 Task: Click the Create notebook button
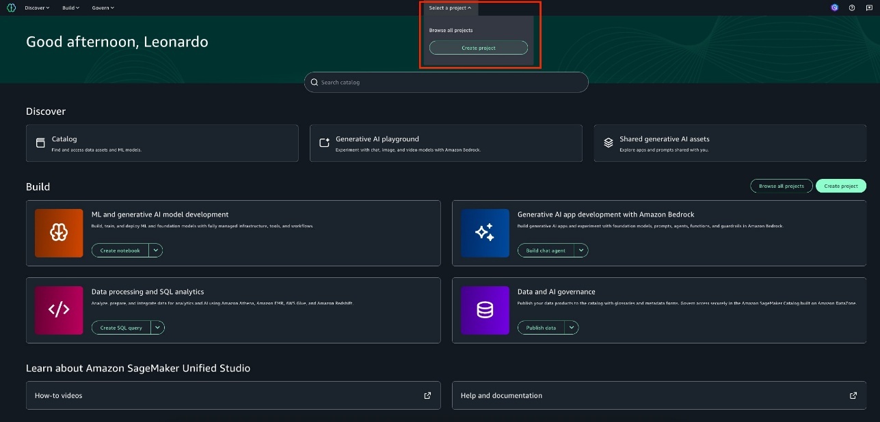coord(120,251)
